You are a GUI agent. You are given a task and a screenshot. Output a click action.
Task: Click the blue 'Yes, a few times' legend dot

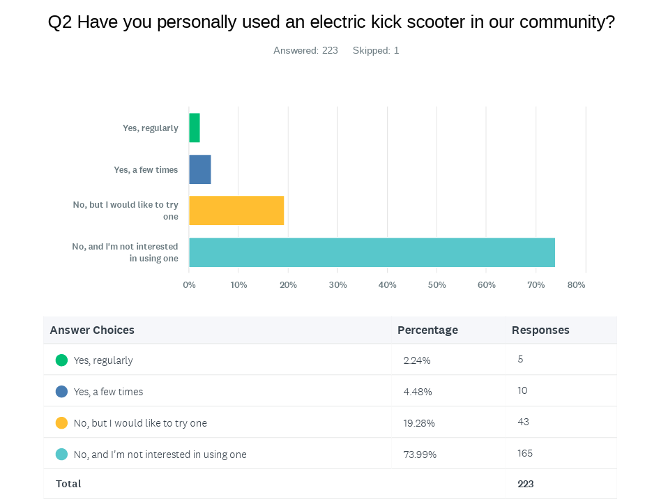tap(61, 392)
